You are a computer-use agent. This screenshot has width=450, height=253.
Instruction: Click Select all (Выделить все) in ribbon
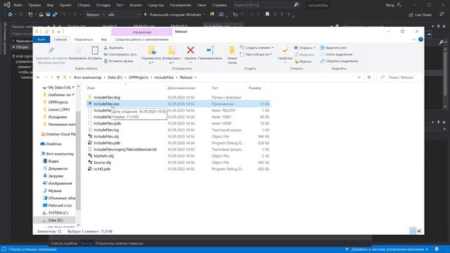(333, 48)
